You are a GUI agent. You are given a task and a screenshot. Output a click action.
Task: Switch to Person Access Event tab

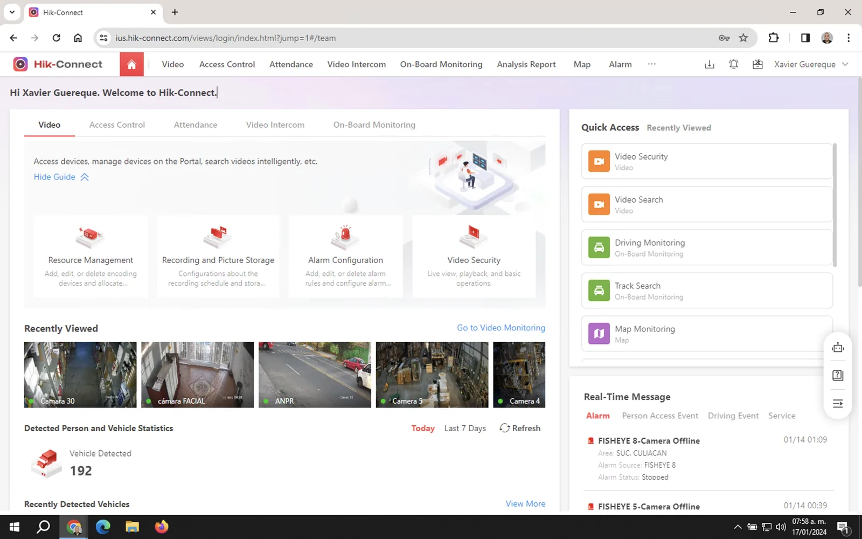(x=660, y=416)
